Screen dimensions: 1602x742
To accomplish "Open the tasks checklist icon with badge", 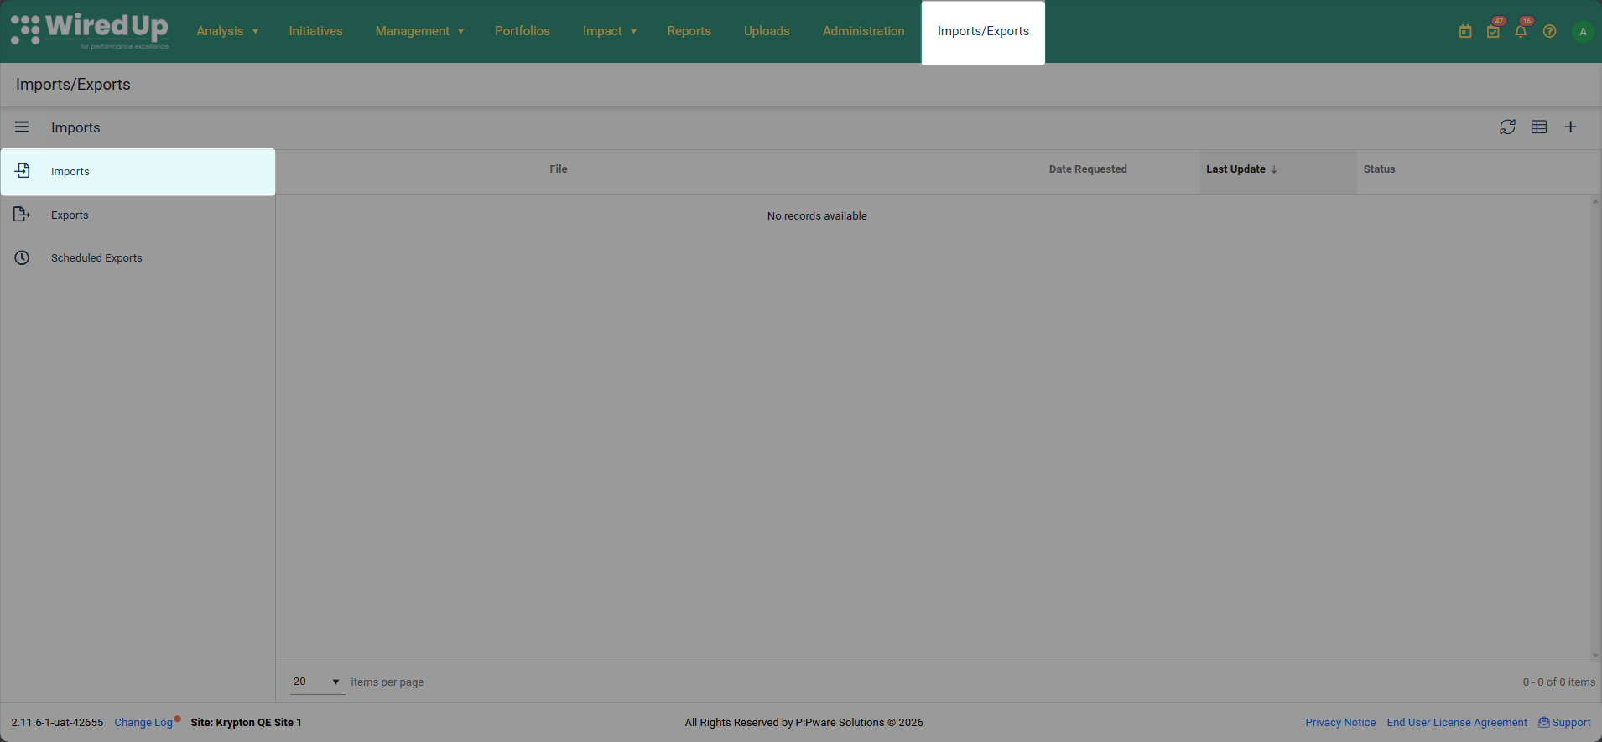I will [x=1493, y=32].
